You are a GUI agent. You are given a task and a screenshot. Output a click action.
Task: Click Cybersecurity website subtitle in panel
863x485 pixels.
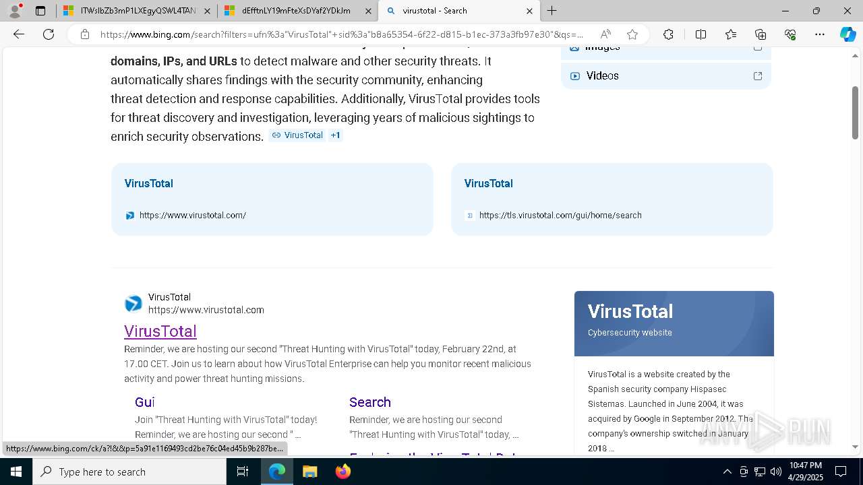tap(630, 333)
